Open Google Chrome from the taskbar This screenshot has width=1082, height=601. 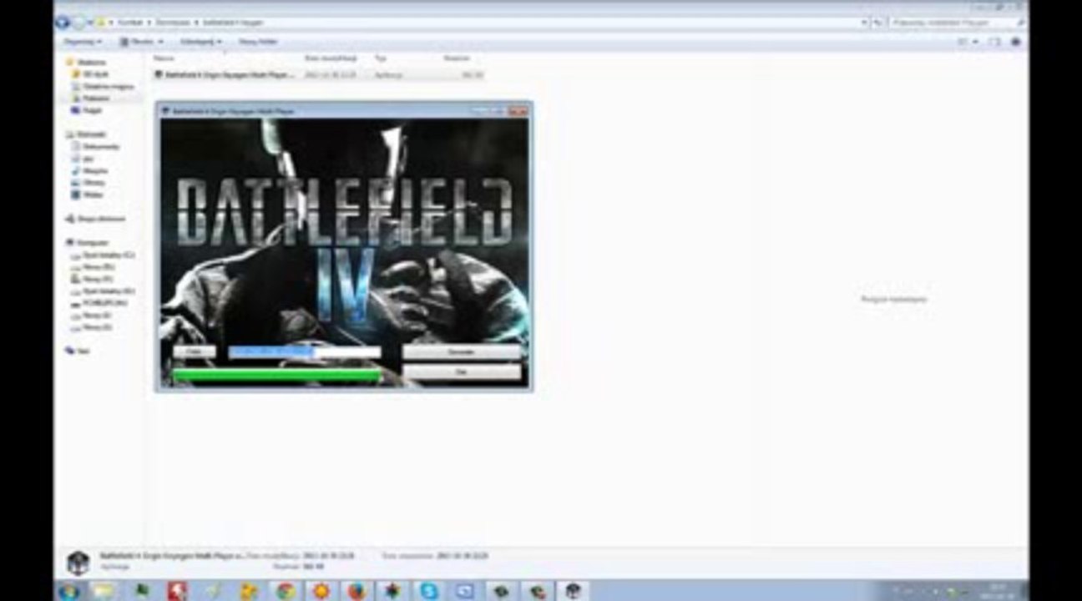[x=285, y=591]
